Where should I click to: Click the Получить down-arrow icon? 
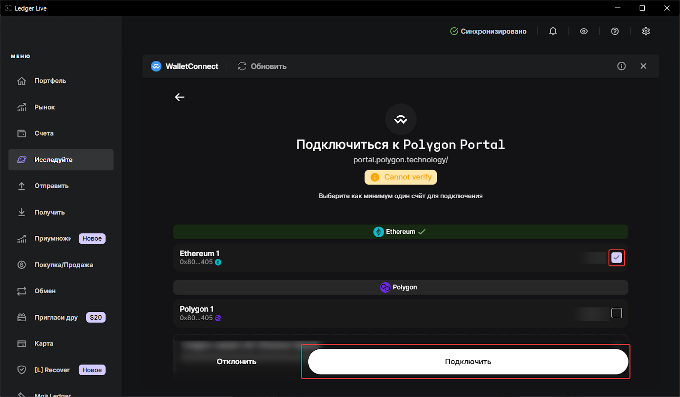22,213
